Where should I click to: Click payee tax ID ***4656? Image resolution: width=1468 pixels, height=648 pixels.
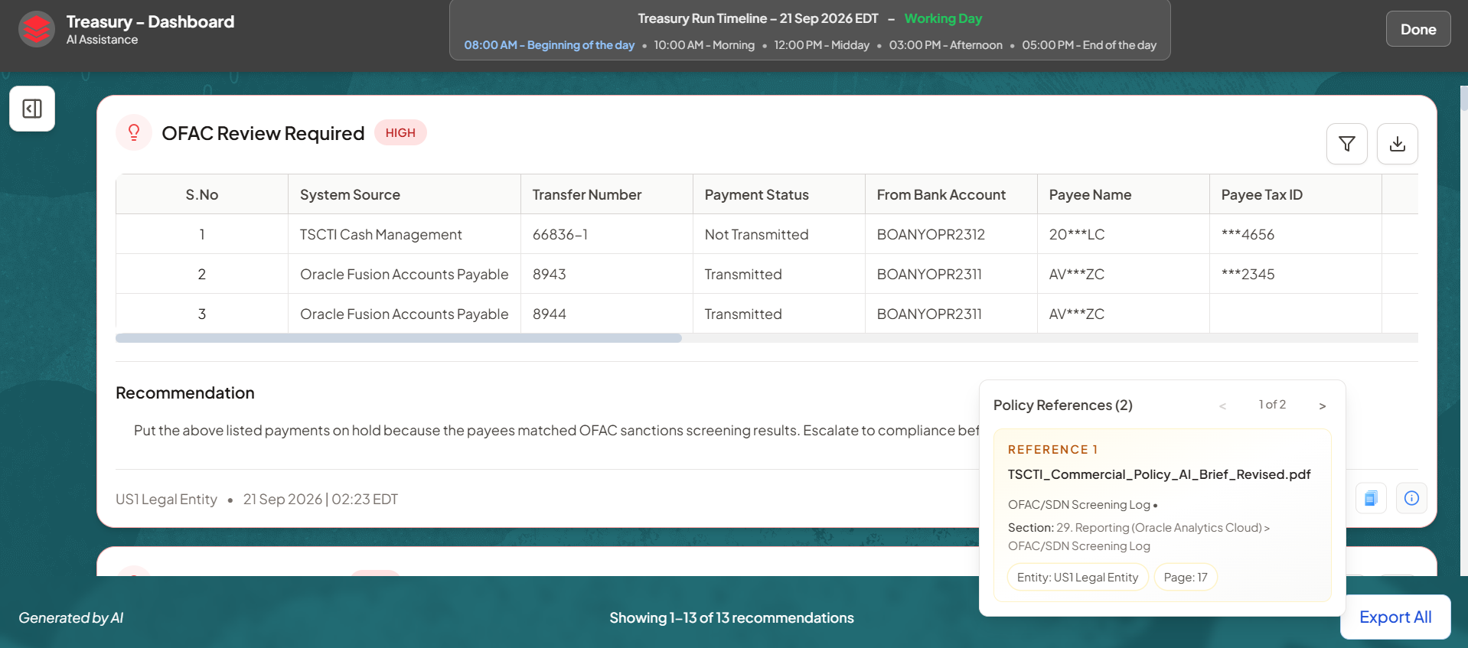tap(1296, 234)
